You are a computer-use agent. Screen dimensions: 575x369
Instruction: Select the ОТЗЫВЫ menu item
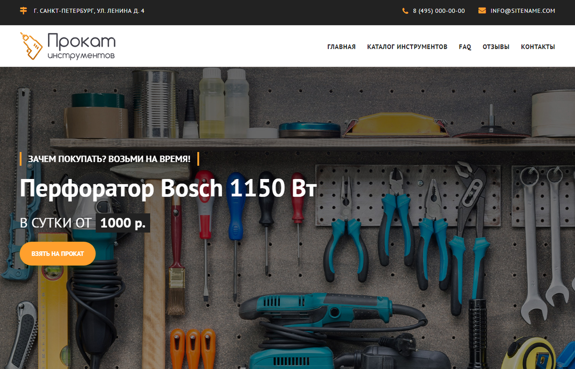coord(496,47)
